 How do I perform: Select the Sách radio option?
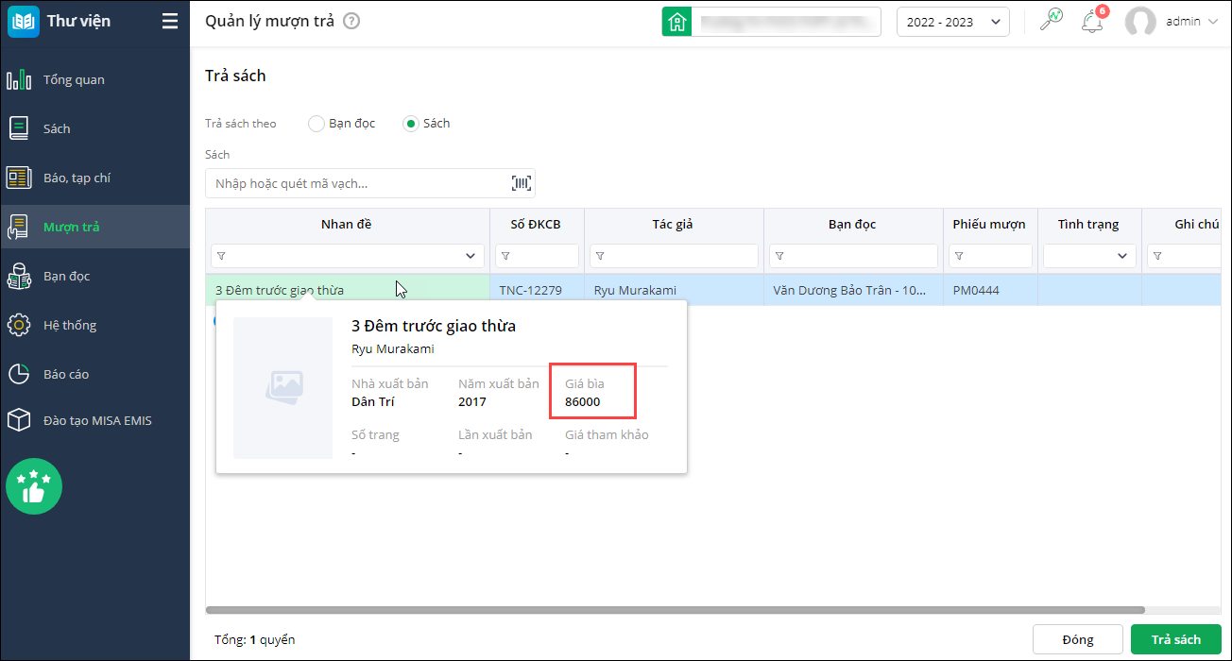coord(410,124)
